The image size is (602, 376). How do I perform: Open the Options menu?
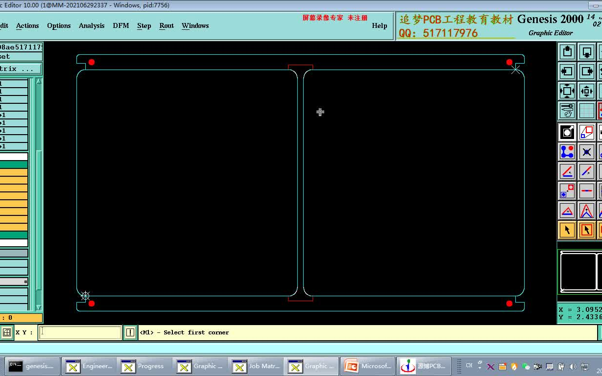pos(59,25)
